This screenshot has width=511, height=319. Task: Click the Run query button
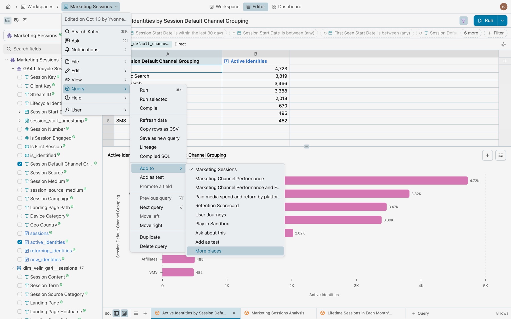485,20
